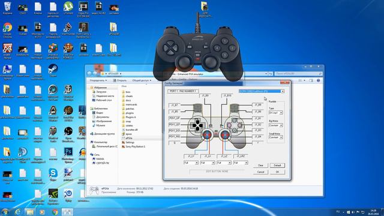Screen dimensions: 384x216
Task: Click the Back arrow in Explorer
Action: 89,73
